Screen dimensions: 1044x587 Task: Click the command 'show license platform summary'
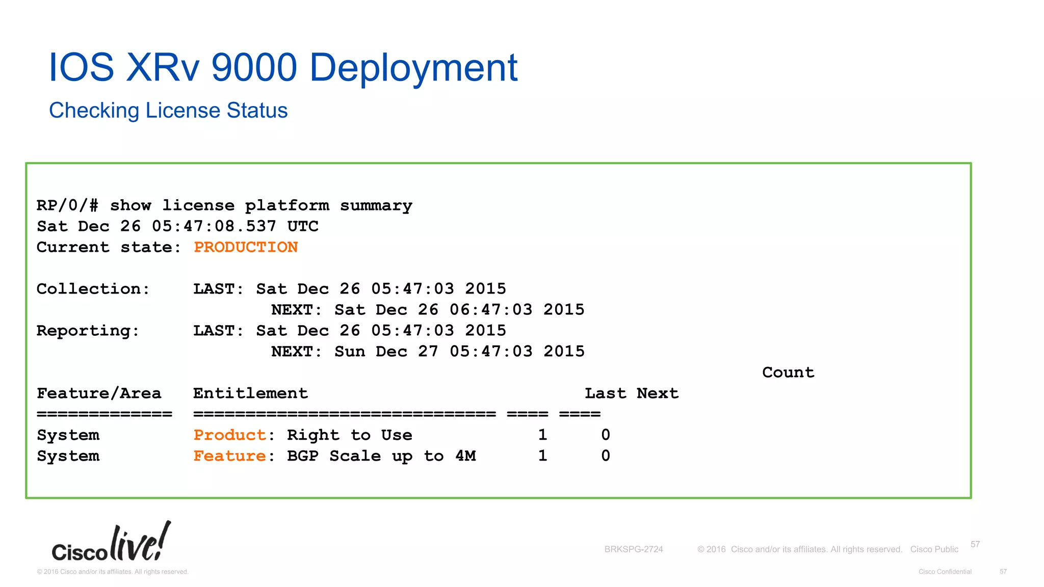[262, 206]
